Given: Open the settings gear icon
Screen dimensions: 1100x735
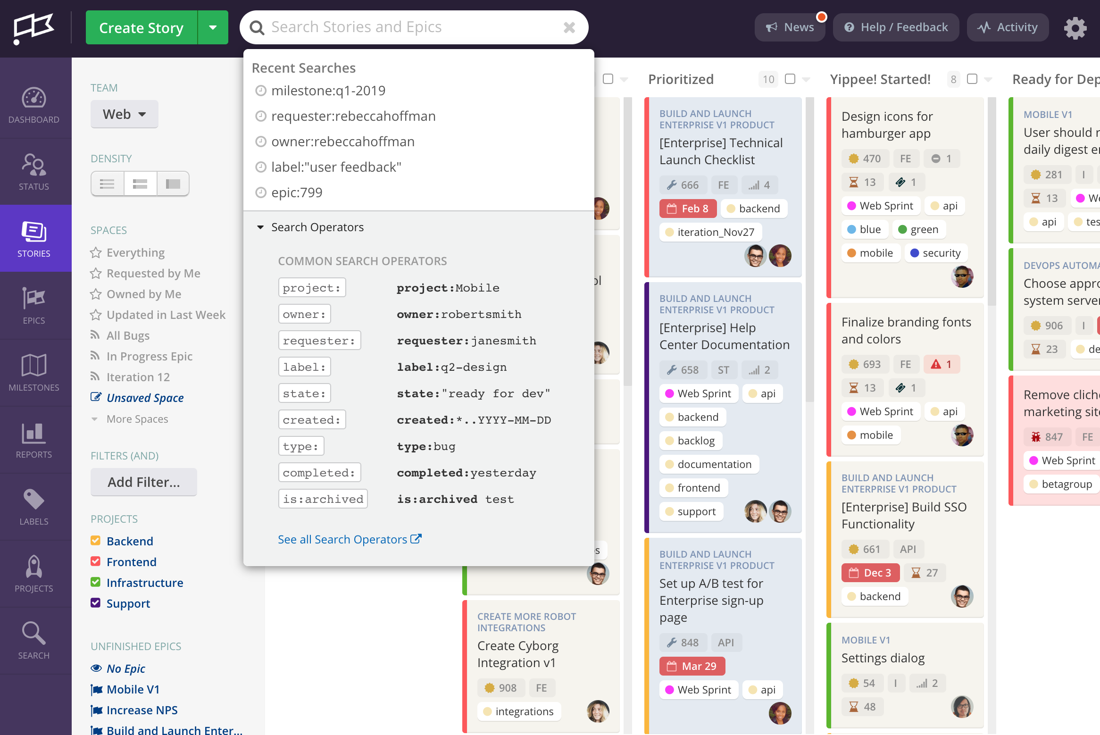Looking at the screenshot, I should pos(1075,28).
